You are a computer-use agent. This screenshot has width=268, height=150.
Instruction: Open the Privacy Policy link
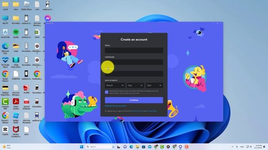pyautogui.click(x=152, y=111)
